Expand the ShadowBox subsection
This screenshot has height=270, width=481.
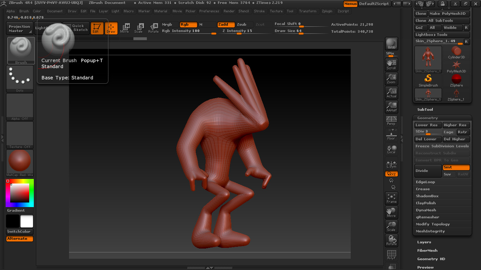pyautogui.click(x=427, y=196)
